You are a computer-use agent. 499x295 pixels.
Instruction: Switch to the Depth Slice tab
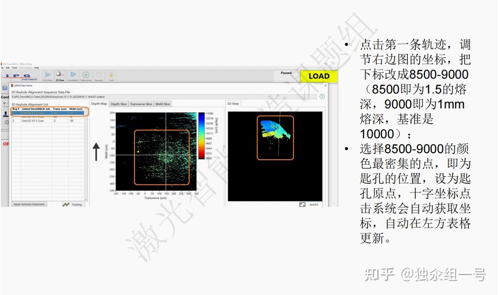[119, 104]
